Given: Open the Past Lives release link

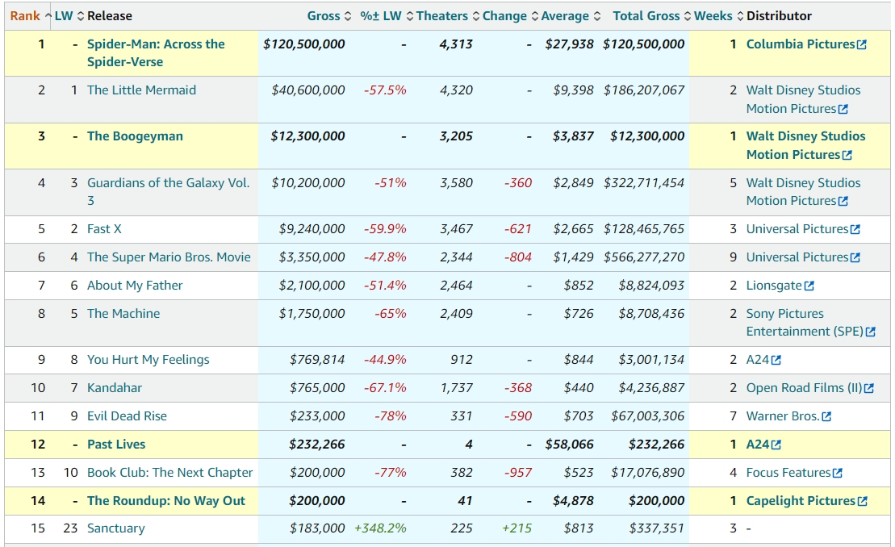Looking at the screenshot, I should click(116, 445).
